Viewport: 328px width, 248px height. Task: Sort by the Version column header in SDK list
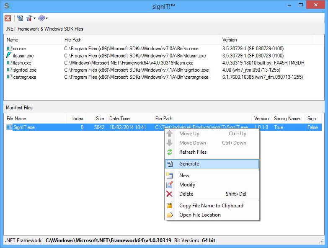[230, 40]
